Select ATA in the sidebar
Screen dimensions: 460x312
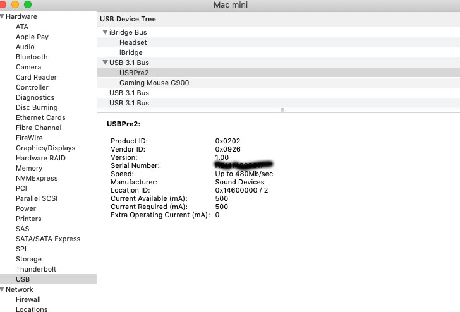pyautogui.click(x=22, y=27)
